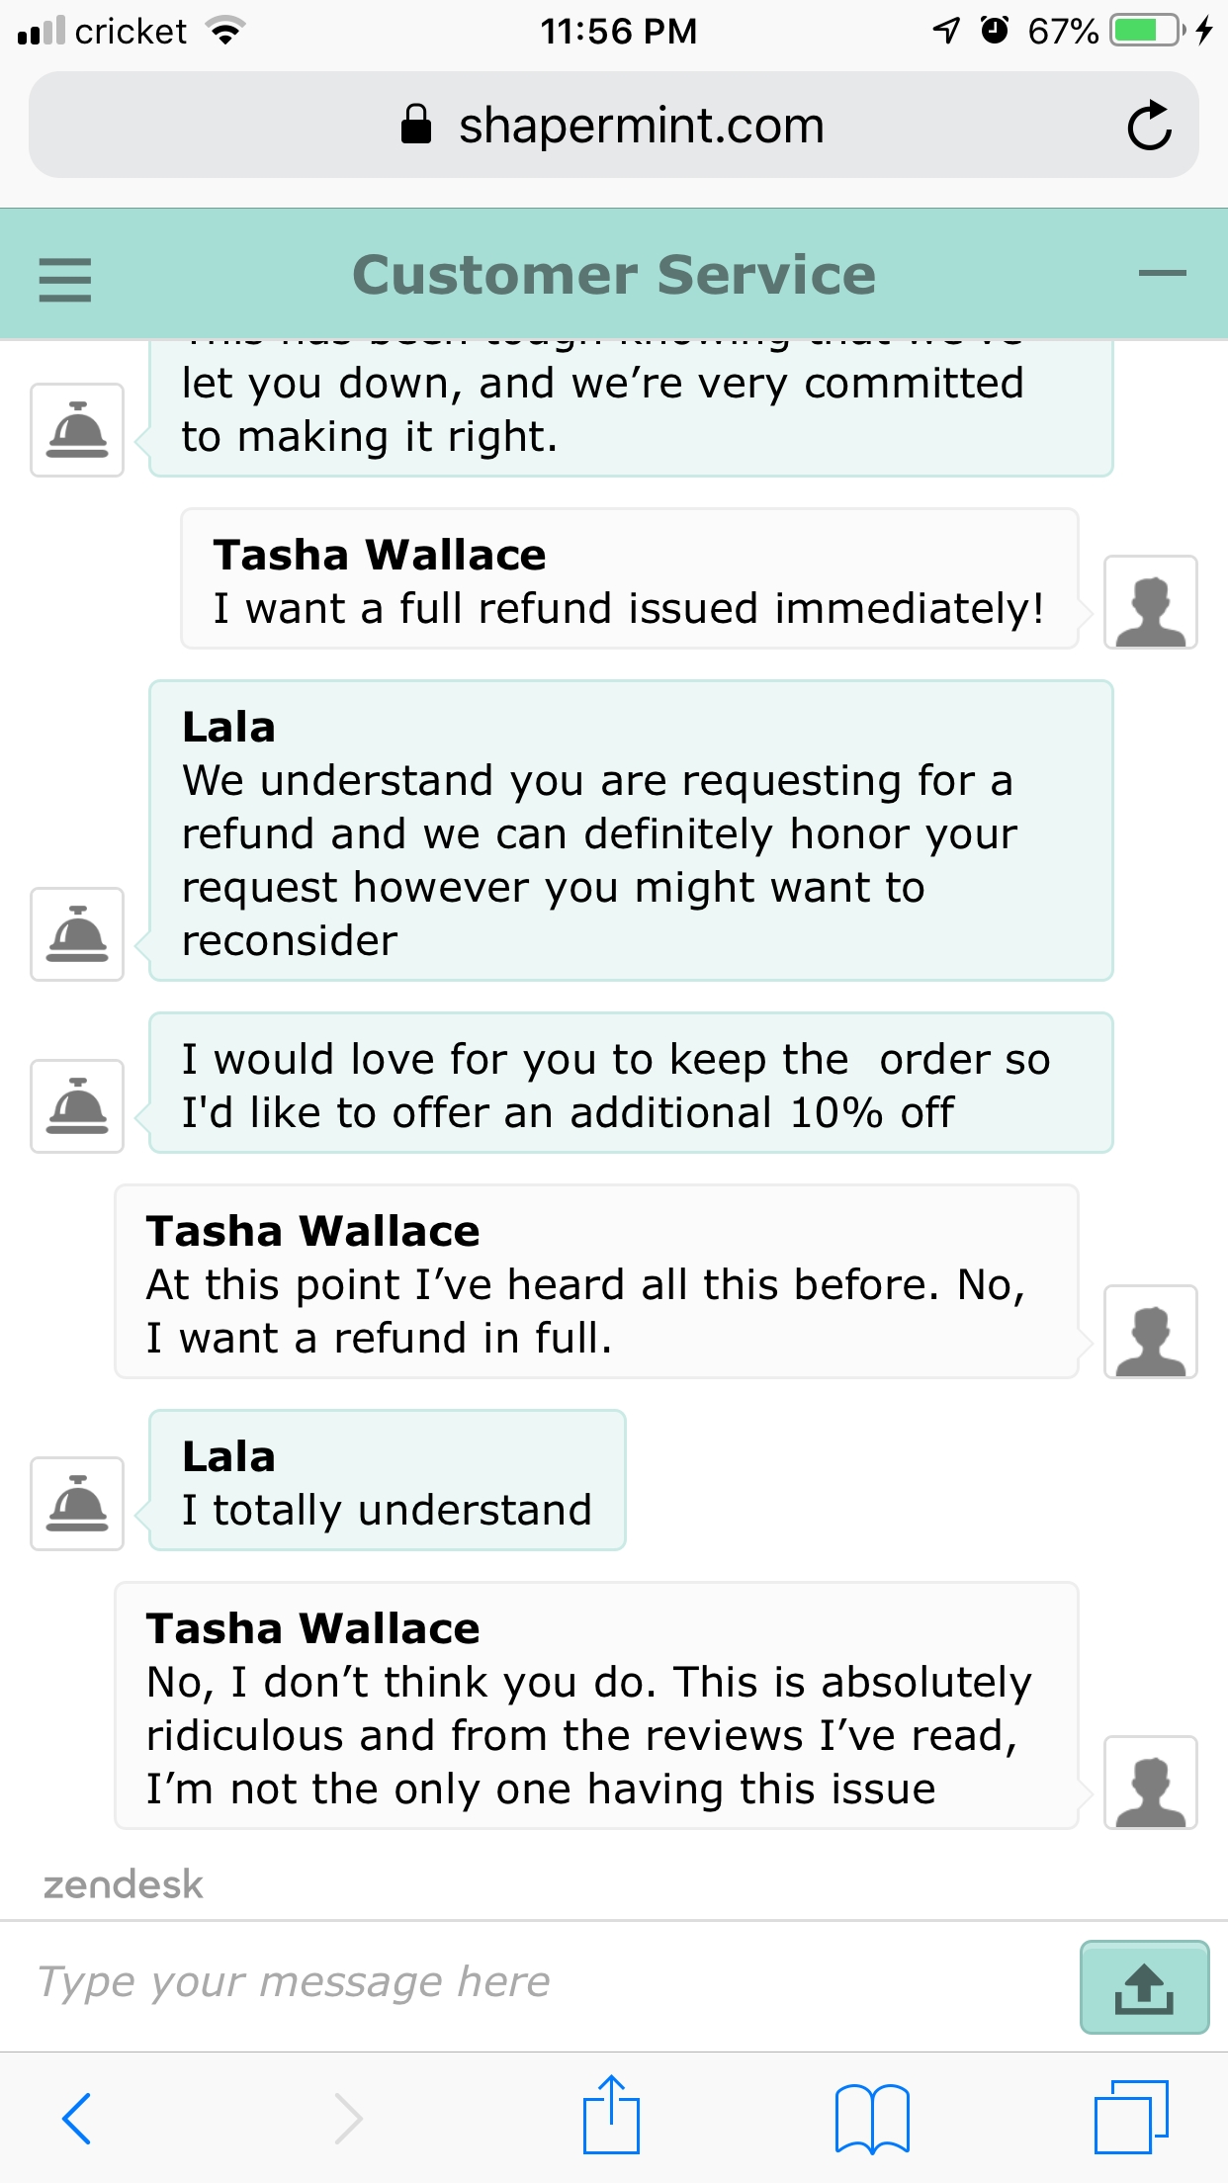This screenshot has width=1228, height=2183.
Task: Open Safari bookmarks
Action: (x=871, y=2118)
